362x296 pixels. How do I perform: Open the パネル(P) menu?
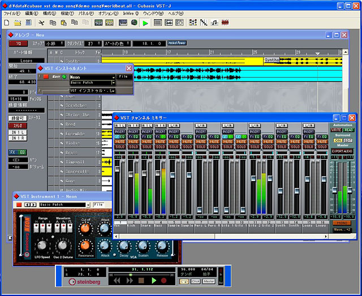tap(86, 14)
